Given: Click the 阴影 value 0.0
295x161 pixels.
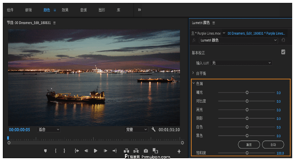Looking at the screenshot, I should point(279,119).
